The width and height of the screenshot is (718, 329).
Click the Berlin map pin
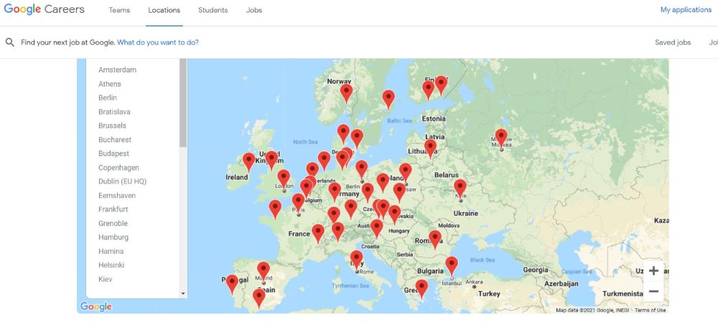pos(362,169)
